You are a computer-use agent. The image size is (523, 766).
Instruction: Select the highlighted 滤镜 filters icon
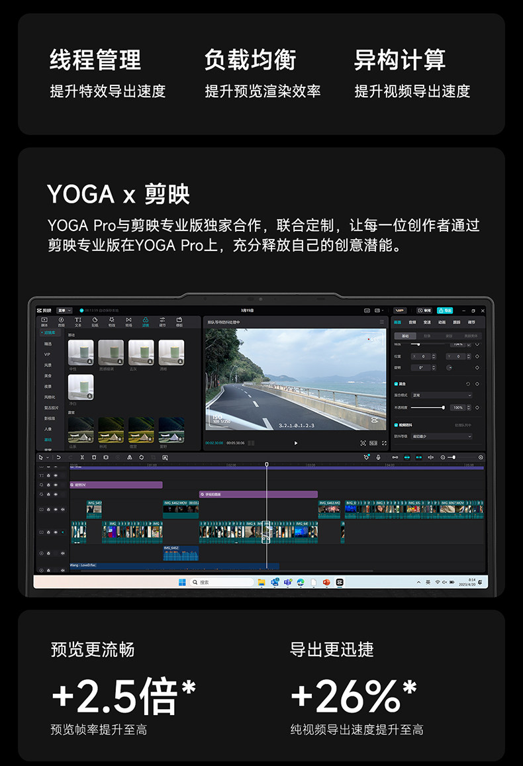[x=146, y=322]
